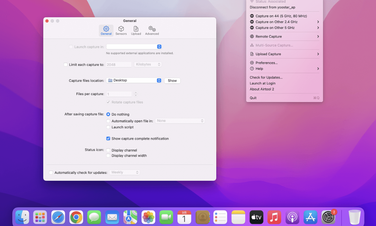The height and width of the screenshot is (226, 376).
Task: Click the capture icon beside Capture on 44
Action: click(252, 16)
